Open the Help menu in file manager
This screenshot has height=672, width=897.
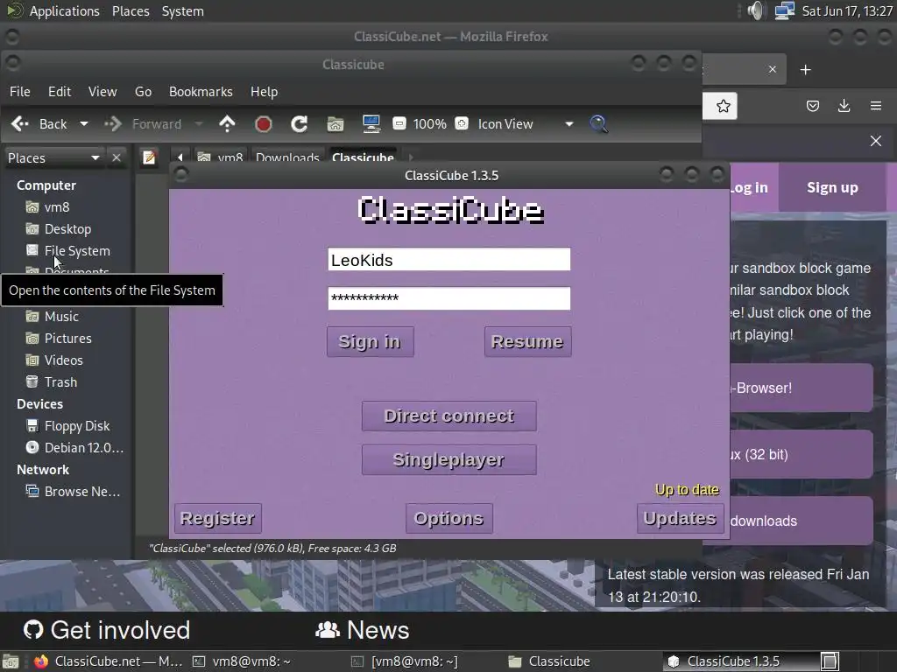pyautogui.click(x=265, y=91)
